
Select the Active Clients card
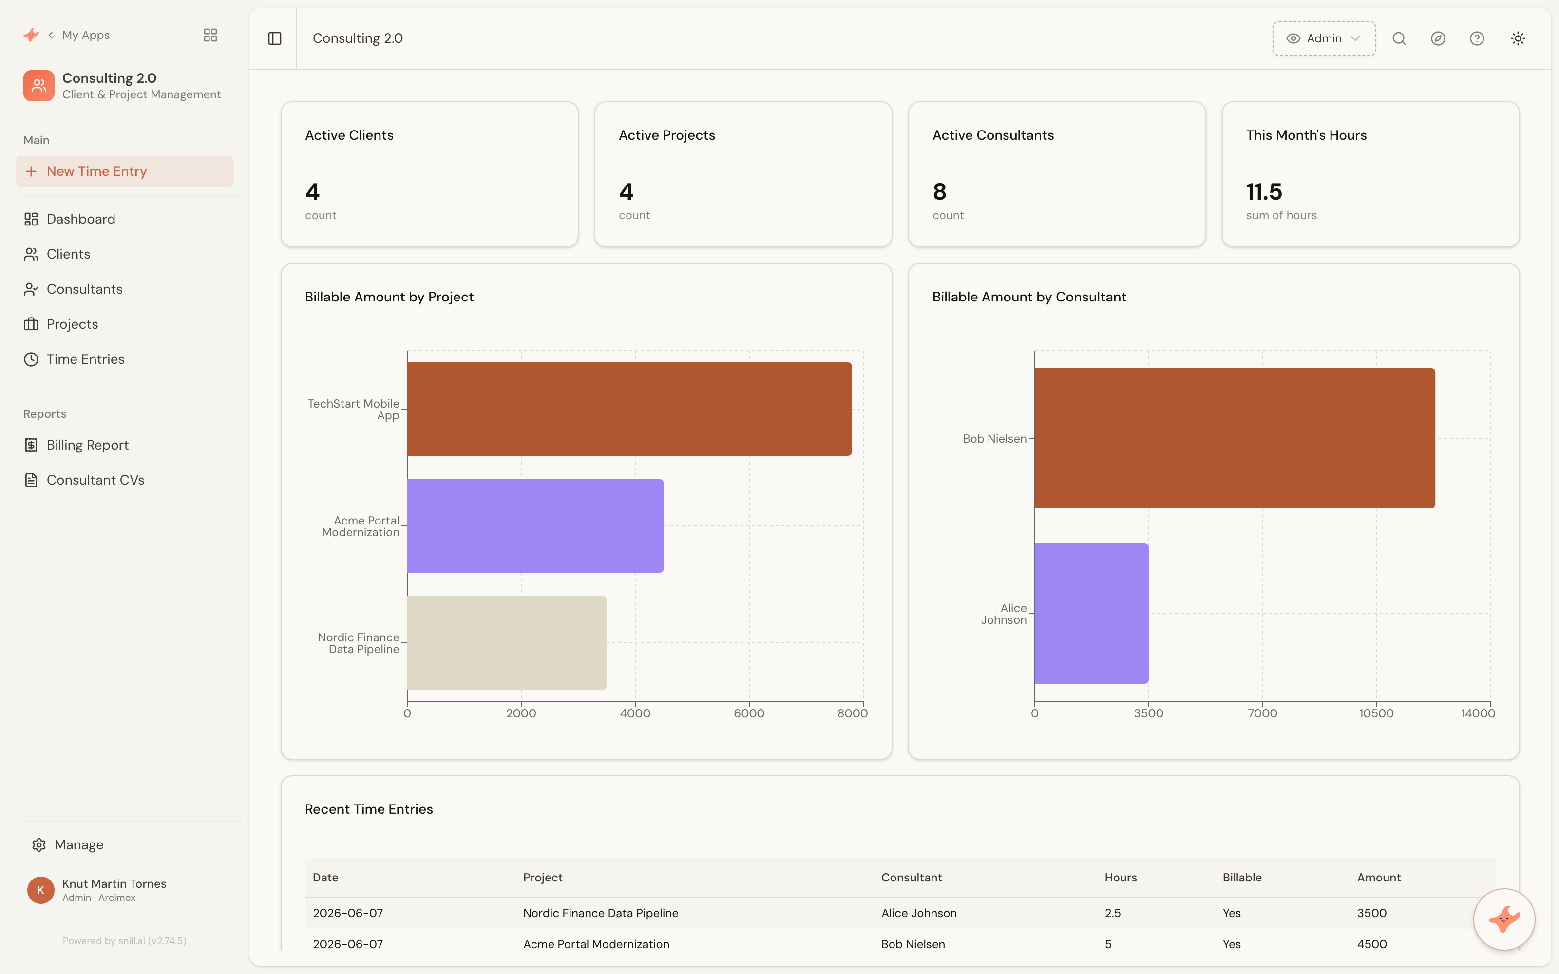[429, 174]
